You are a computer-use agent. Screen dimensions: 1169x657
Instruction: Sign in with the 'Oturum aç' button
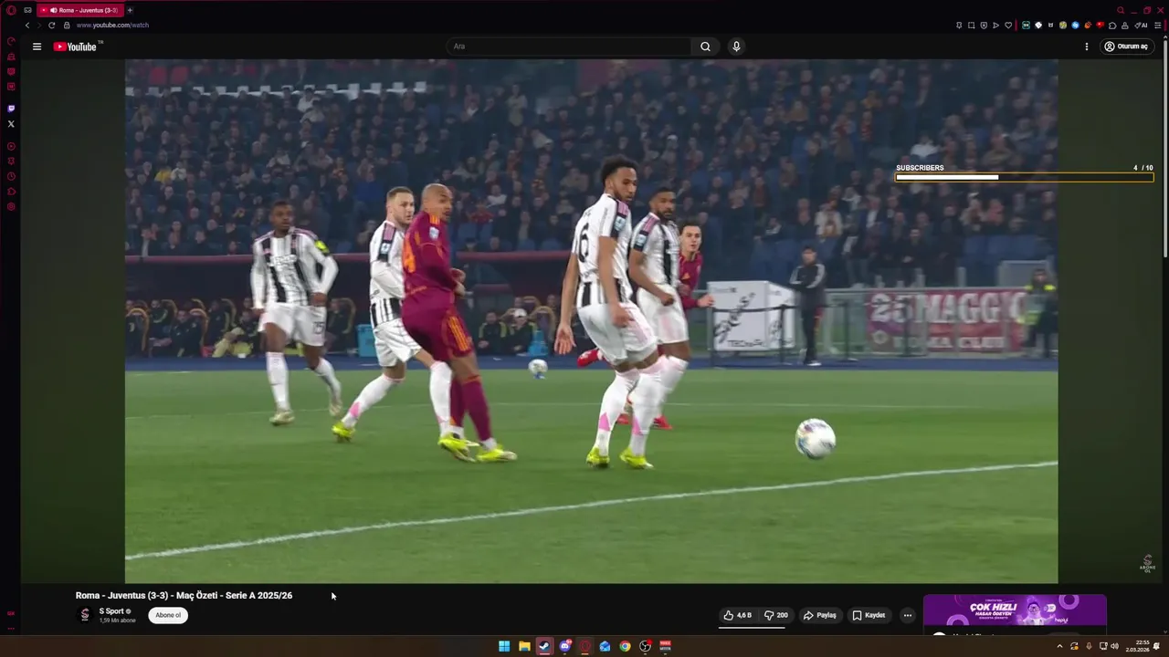(1125, 47)
